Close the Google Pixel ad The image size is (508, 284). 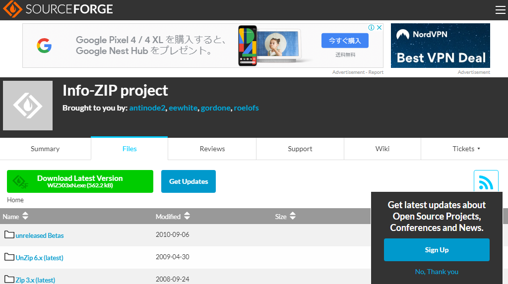coord(379,28)
